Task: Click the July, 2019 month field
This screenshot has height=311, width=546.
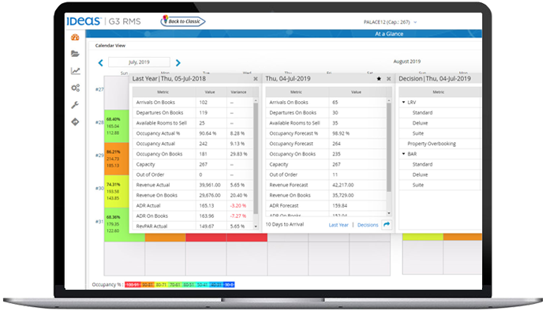Action: tap(139, 62)
